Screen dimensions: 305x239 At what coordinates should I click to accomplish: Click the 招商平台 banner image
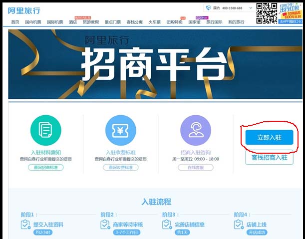click(155, 64)
